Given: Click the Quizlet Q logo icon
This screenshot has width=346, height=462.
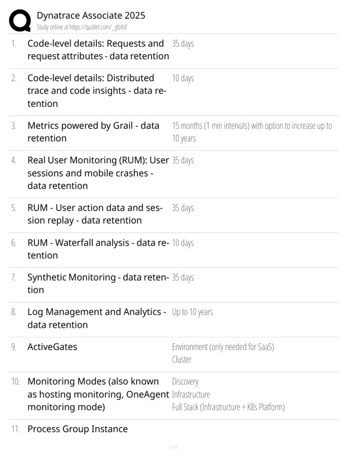Looking at the screenshot, I should point(20,21).
